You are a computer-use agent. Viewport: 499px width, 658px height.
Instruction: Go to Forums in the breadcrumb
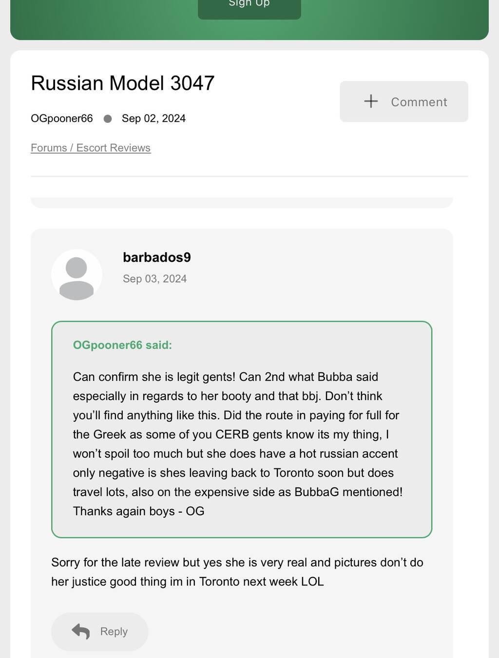[x=48, y=148]
